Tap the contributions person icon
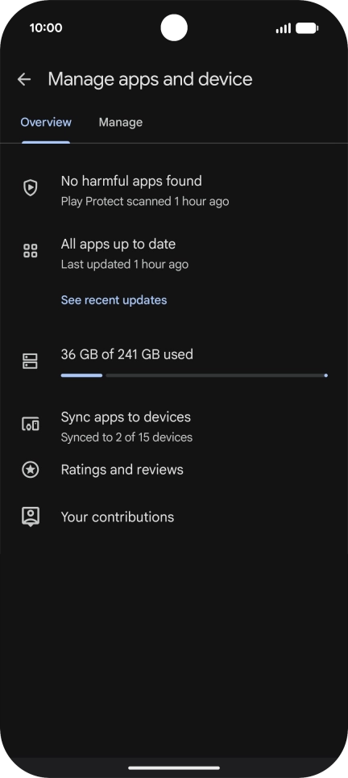The width and height of the screenshot is (348, 778). 31,517
